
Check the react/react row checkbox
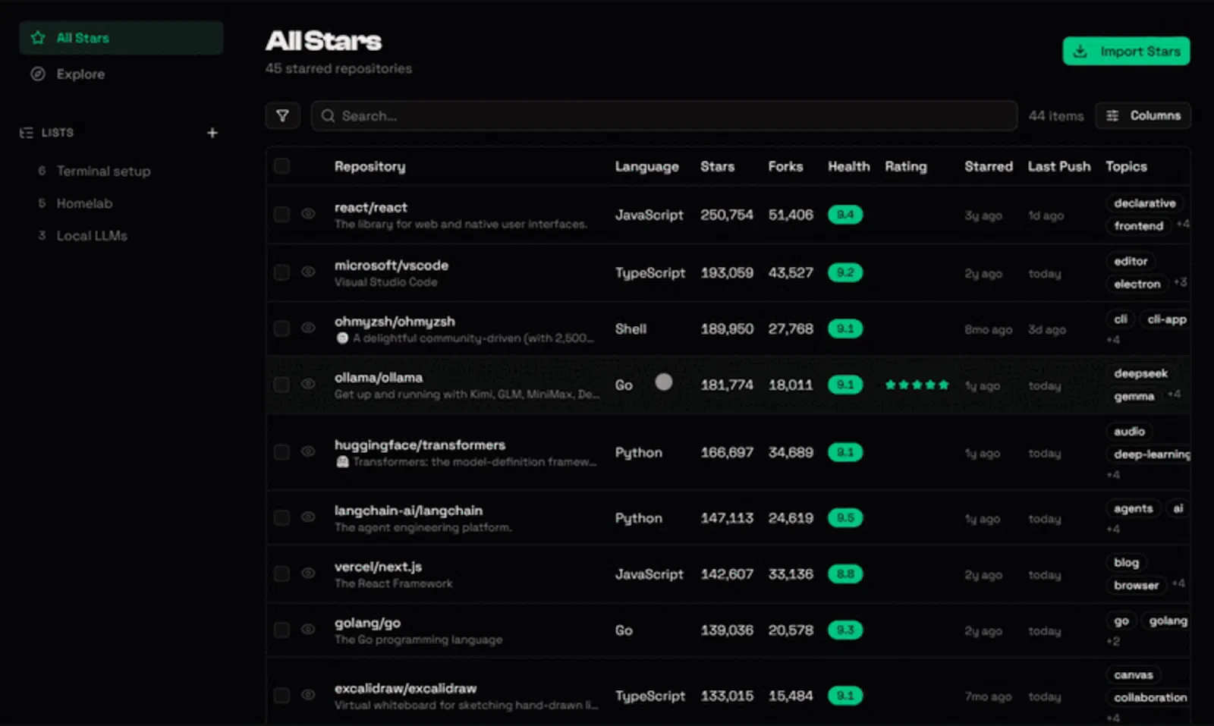(x=281, y=215)
